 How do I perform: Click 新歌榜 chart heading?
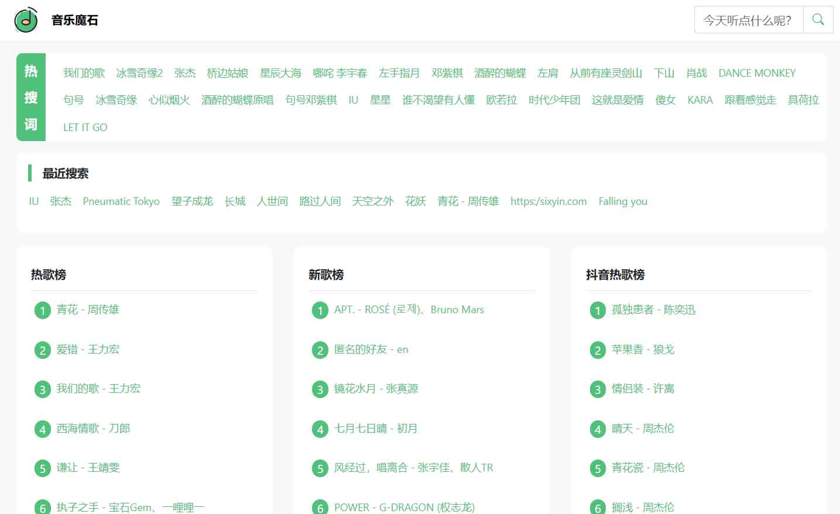pyautogui.click(x=326, y=275)
